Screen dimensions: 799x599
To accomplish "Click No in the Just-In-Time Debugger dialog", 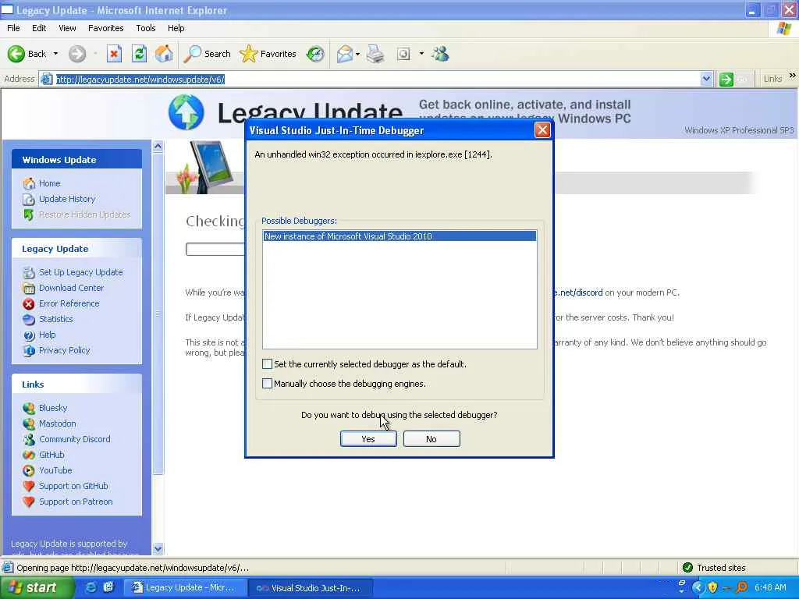I will [x=431, y=439].
